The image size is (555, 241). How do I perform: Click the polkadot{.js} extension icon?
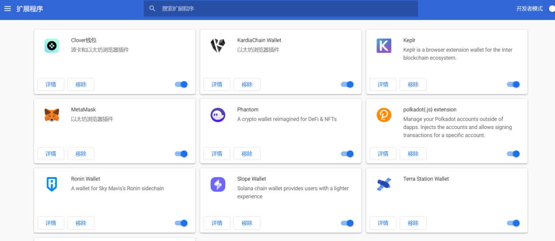[x=384, y=115]
